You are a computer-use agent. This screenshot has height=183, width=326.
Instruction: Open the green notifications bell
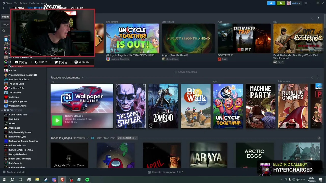click(x=281, y=3)
